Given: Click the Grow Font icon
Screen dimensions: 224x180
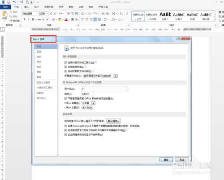Looking at the screenshot, I should tap(51, 13).
